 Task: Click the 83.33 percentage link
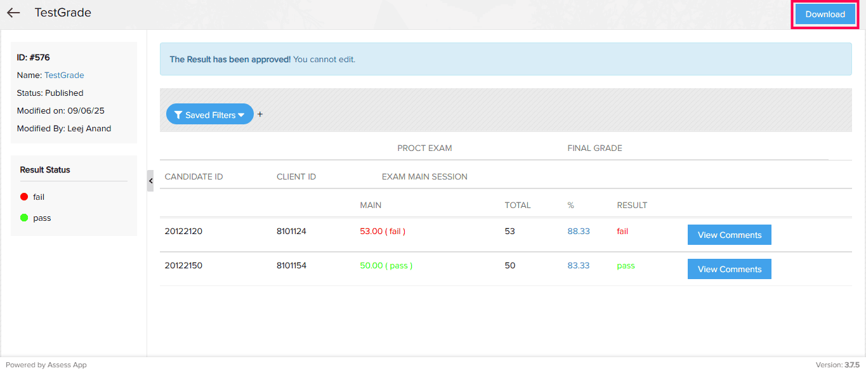(x=578, y=266)
